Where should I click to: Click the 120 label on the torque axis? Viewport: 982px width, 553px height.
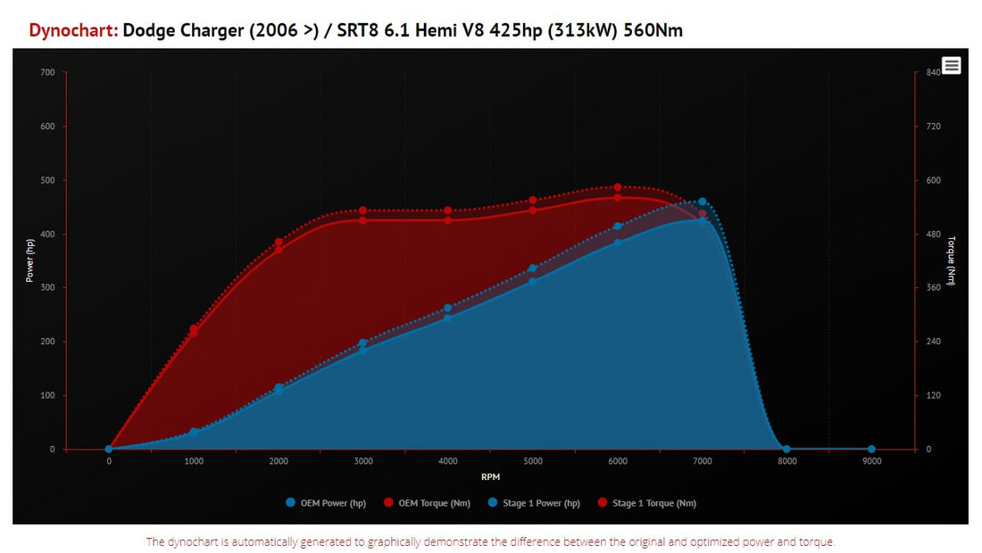click(x=933, y=395)
